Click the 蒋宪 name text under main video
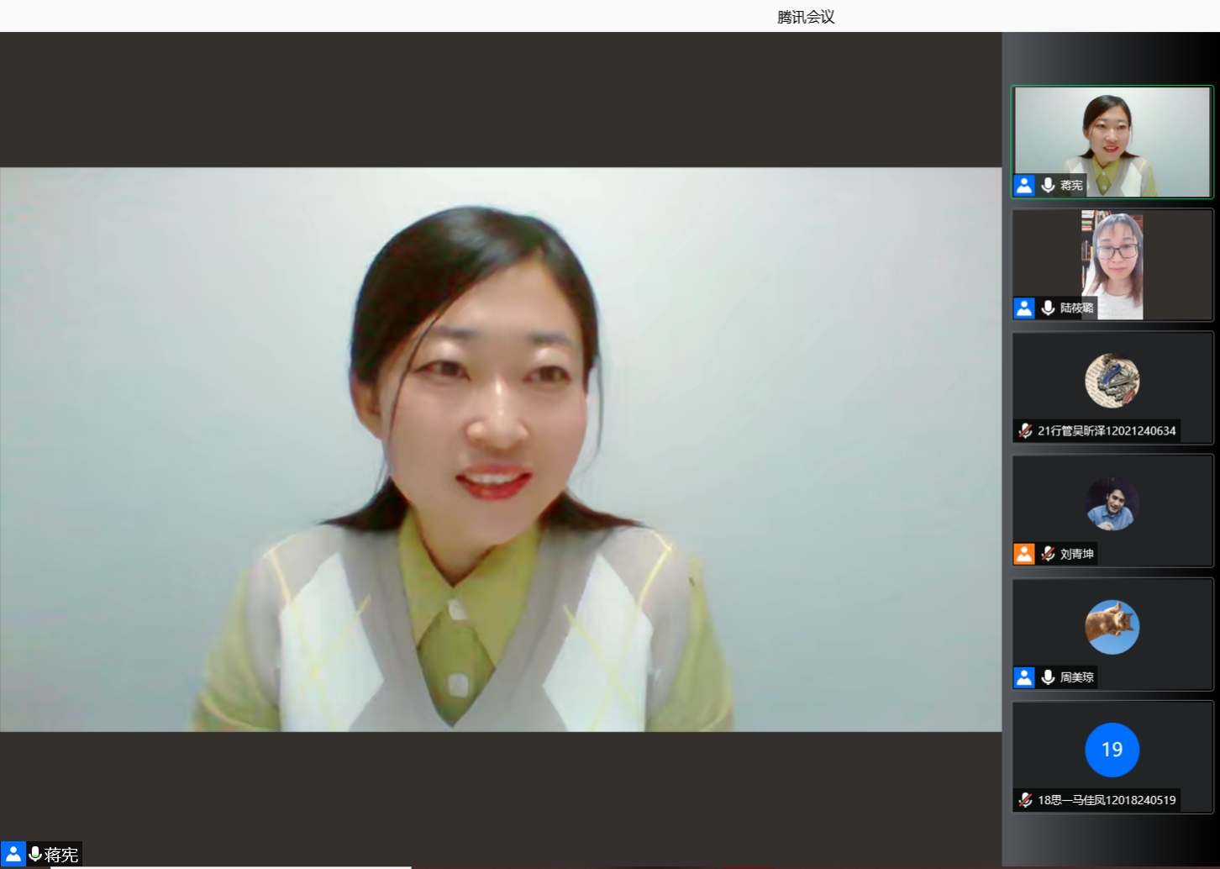Screen dimensions: 1220x869 pyautogui.click(x=61, y=855)
